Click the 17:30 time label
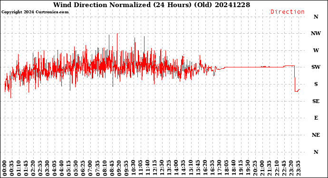328x178 pixels. point(219,168)
